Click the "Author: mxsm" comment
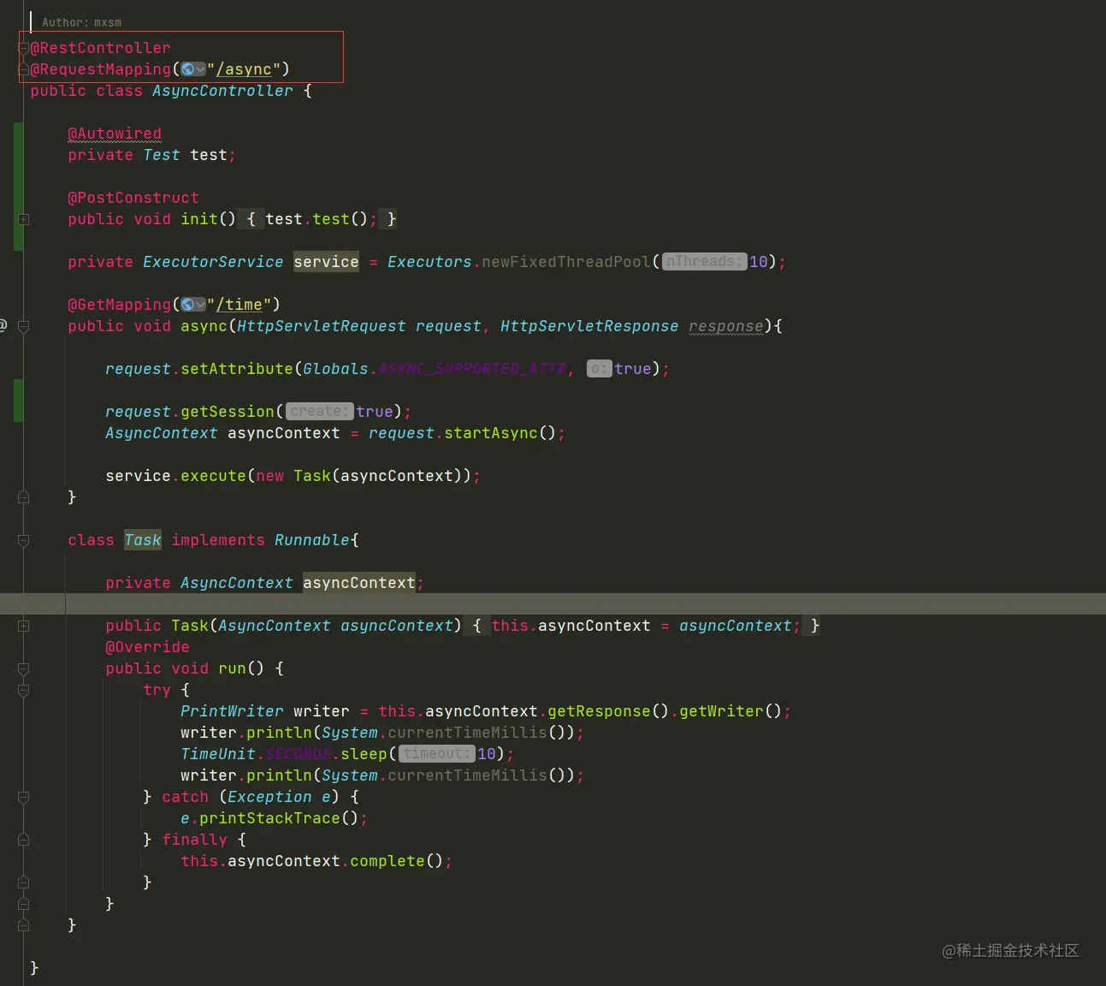The width and height of the screenshot is (1106, 986). [81, 22]
